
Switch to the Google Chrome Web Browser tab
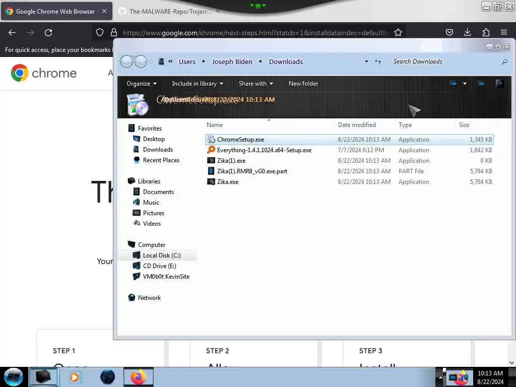click(x=56, y=11)
